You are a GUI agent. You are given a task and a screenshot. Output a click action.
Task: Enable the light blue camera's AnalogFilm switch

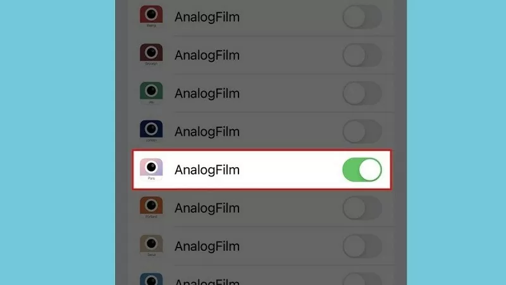pyautogui.click(x=362, y=279)
